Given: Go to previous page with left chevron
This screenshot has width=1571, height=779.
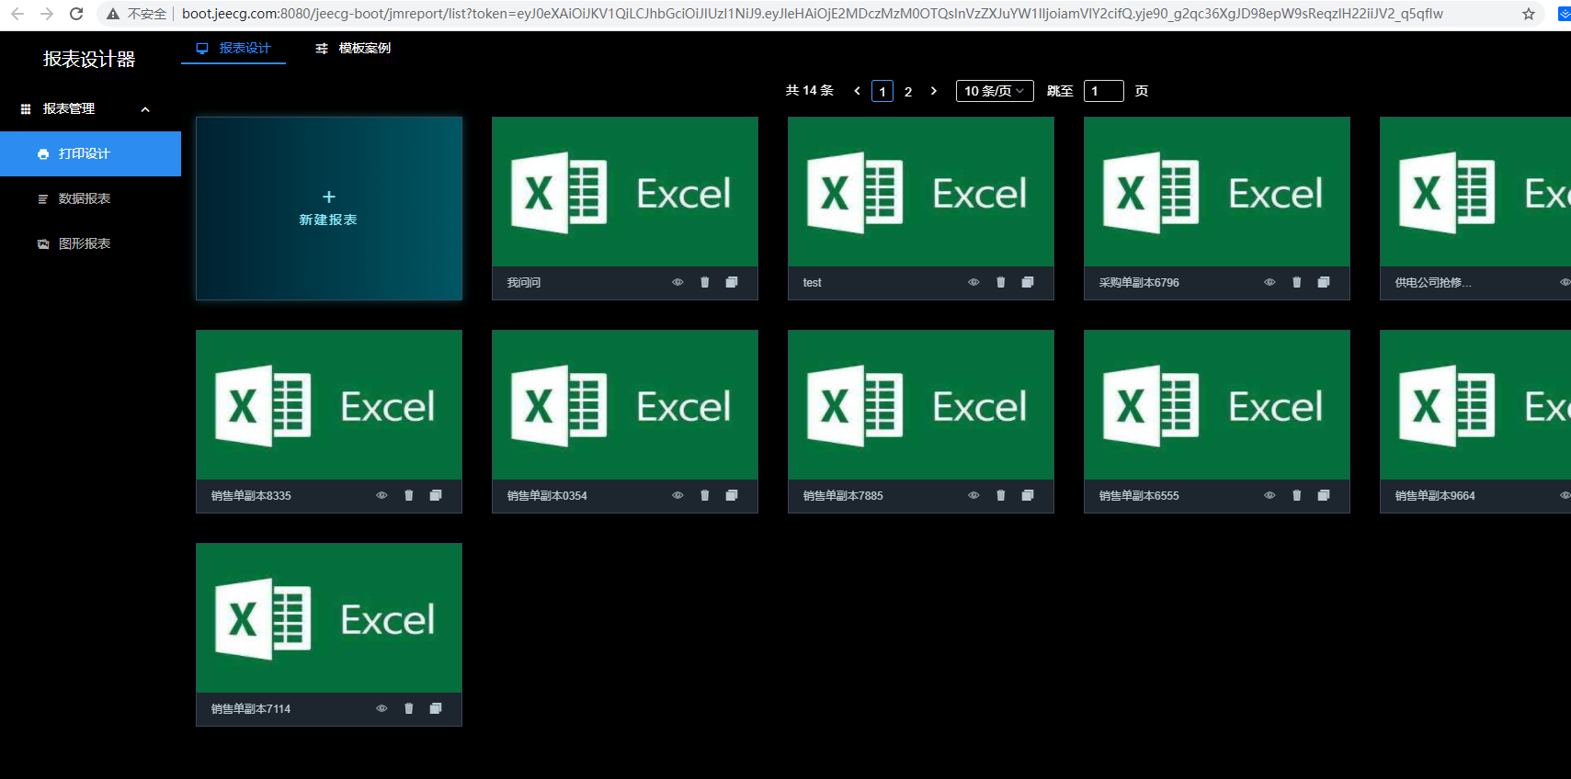Looking at the screenshot, I should pyautogui.click(x=857, y=91).
